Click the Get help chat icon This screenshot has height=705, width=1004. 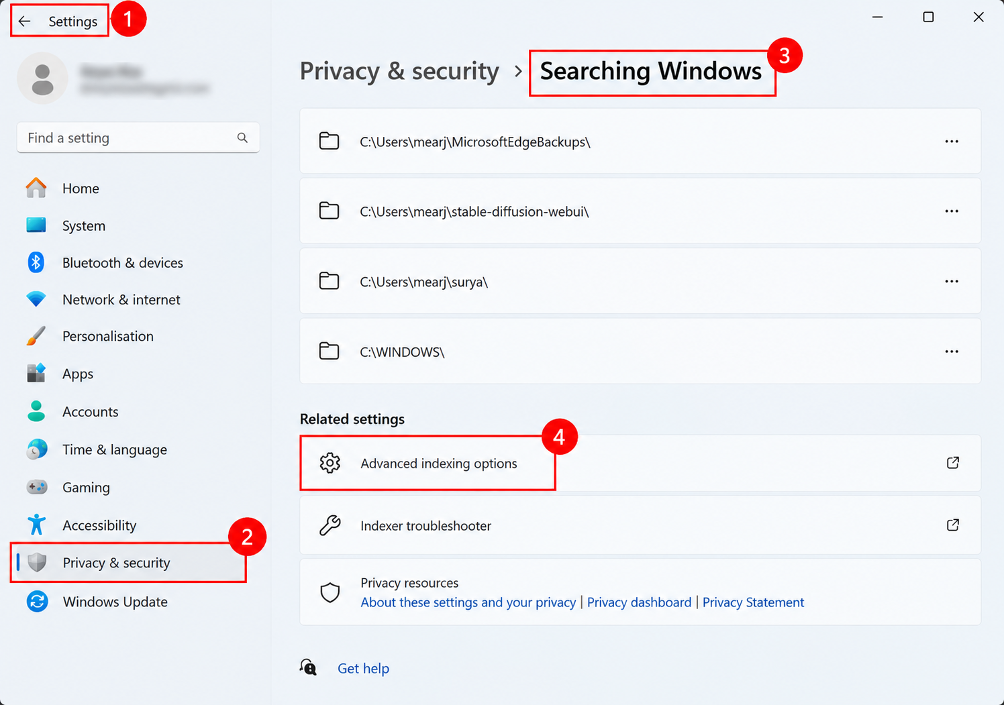[308, 667]
